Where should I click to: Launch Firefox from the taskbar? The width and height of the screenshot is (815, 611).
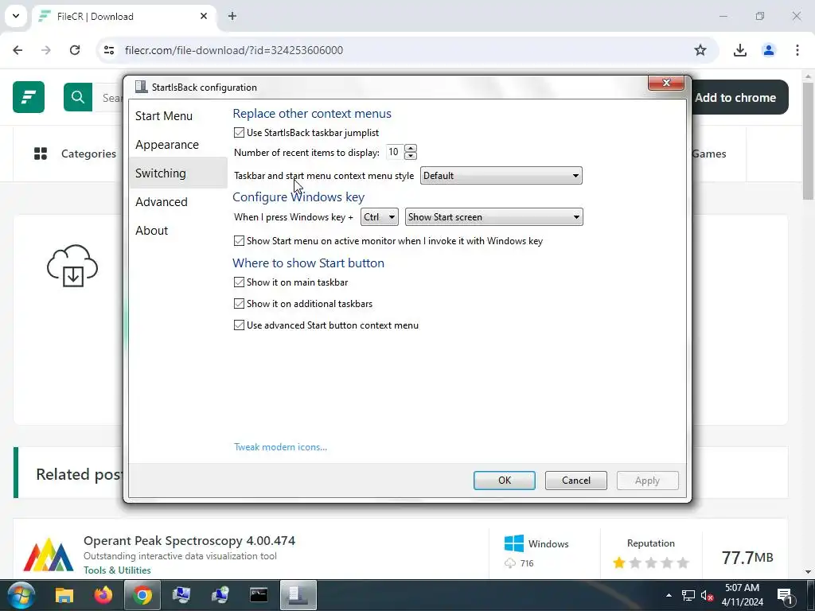click(103, 595)
